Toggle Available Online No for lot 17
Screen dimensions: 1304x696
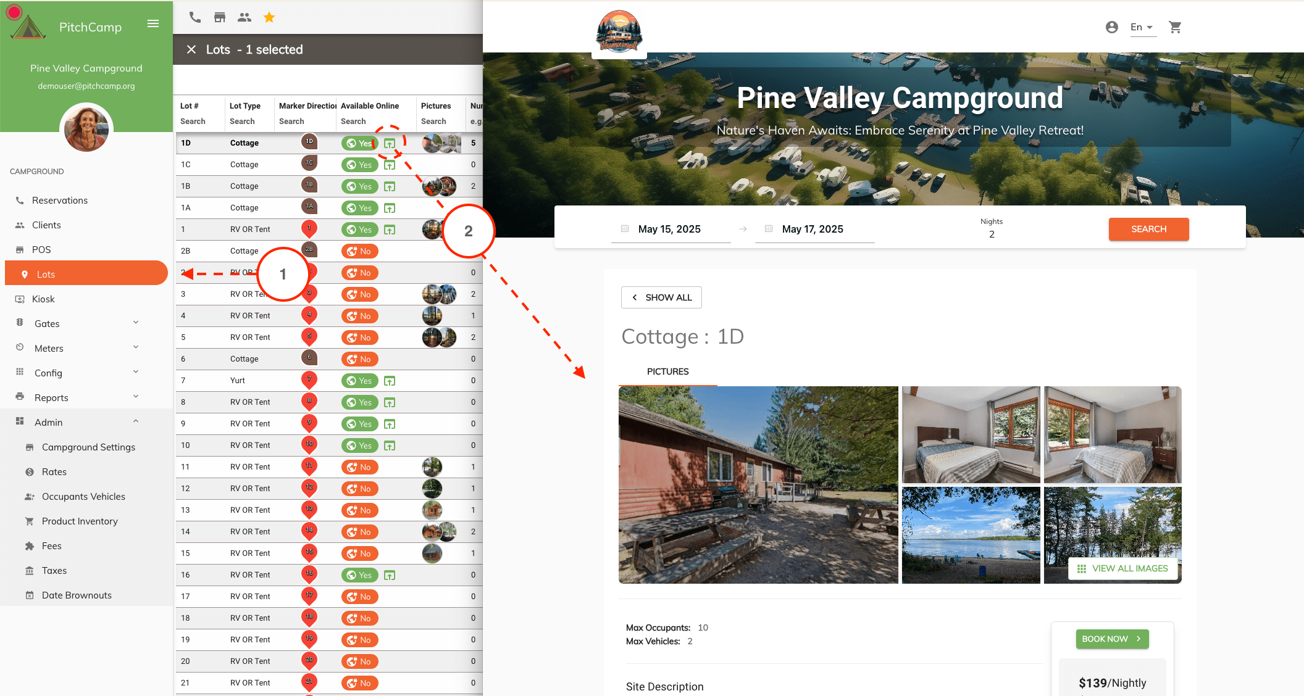359,597
